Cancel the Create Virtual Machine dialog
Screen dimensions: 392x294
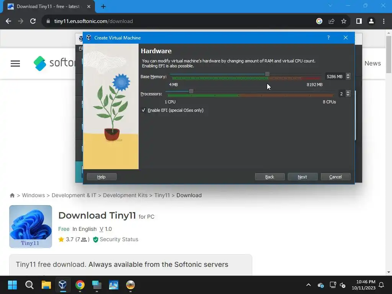(335, 177)
